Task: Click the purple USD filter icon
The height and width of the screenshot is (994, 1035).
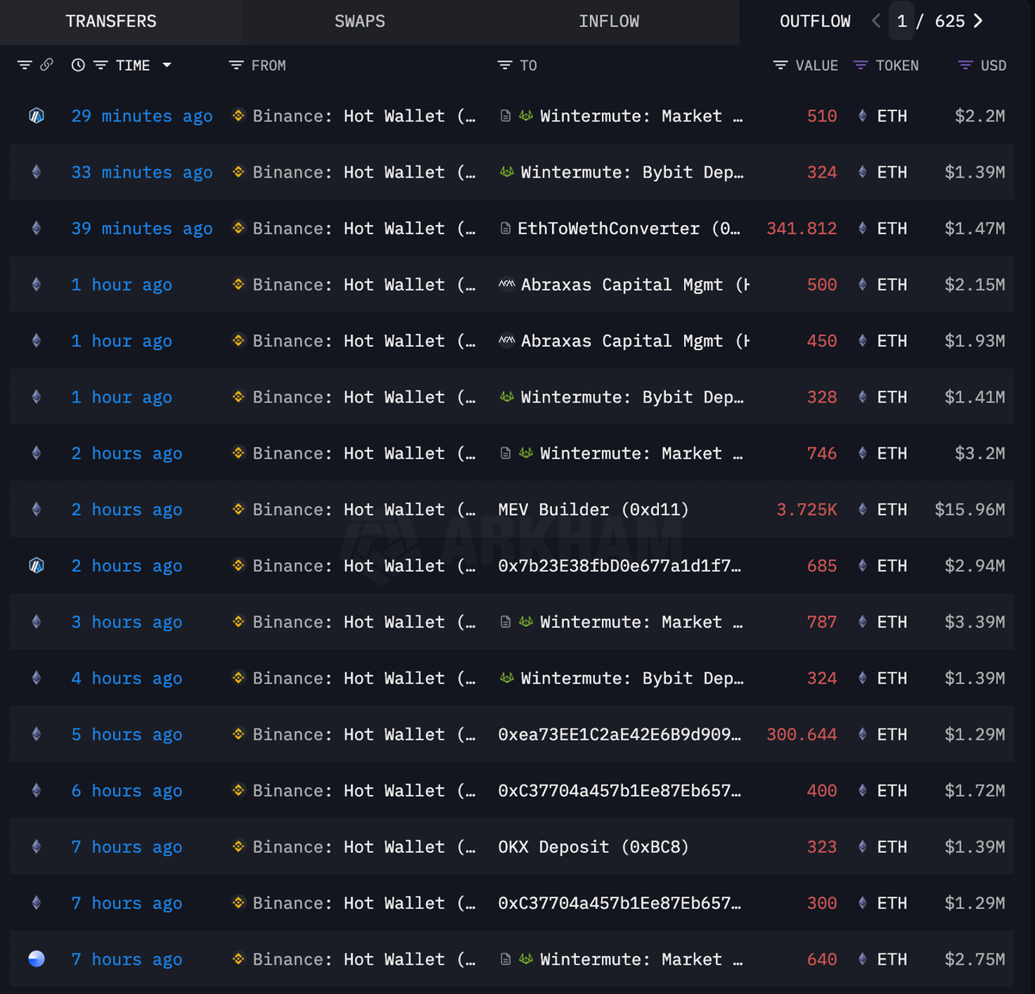Action: click(965, 66)
